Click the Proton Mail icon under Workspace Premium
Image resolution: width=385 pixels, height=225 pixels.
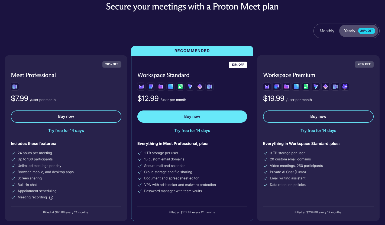(x=267, y=87)
